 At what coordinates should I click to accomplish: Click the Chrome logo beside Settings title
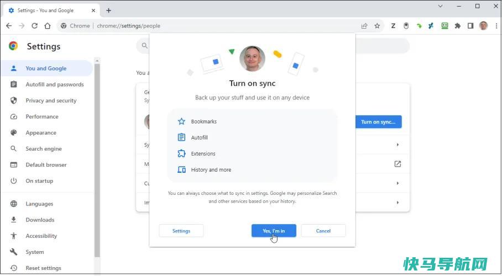point(13,46)
